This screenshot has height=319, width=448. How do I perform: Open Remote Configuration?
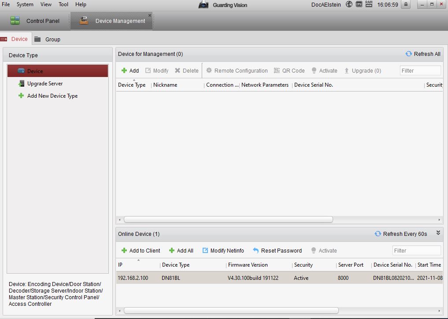coord(237,70)
